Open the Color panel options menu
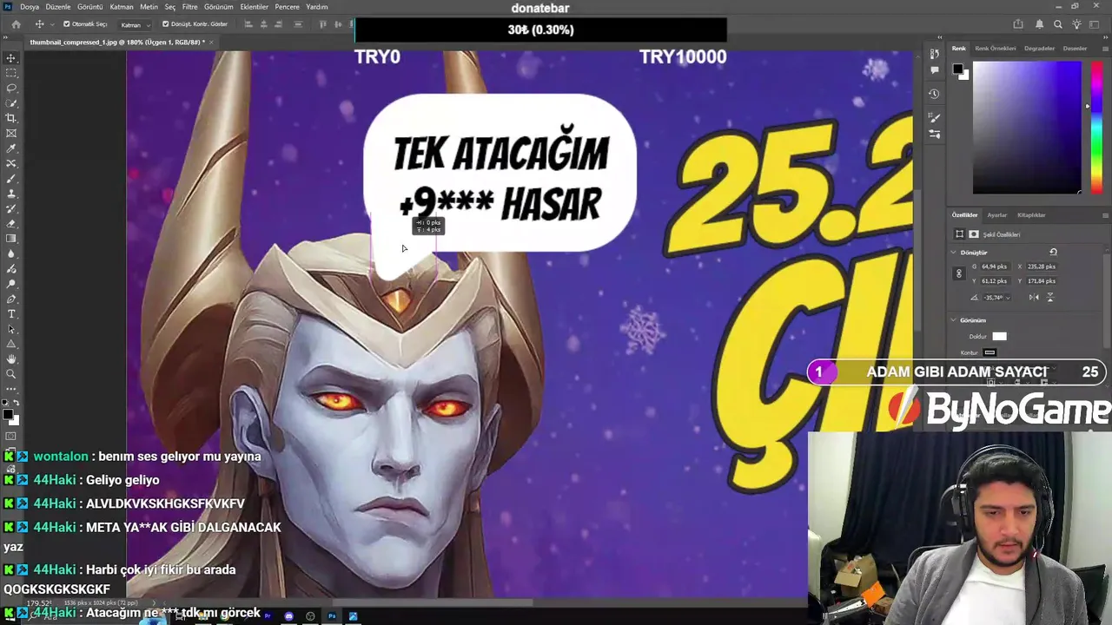 [1105, 49]
